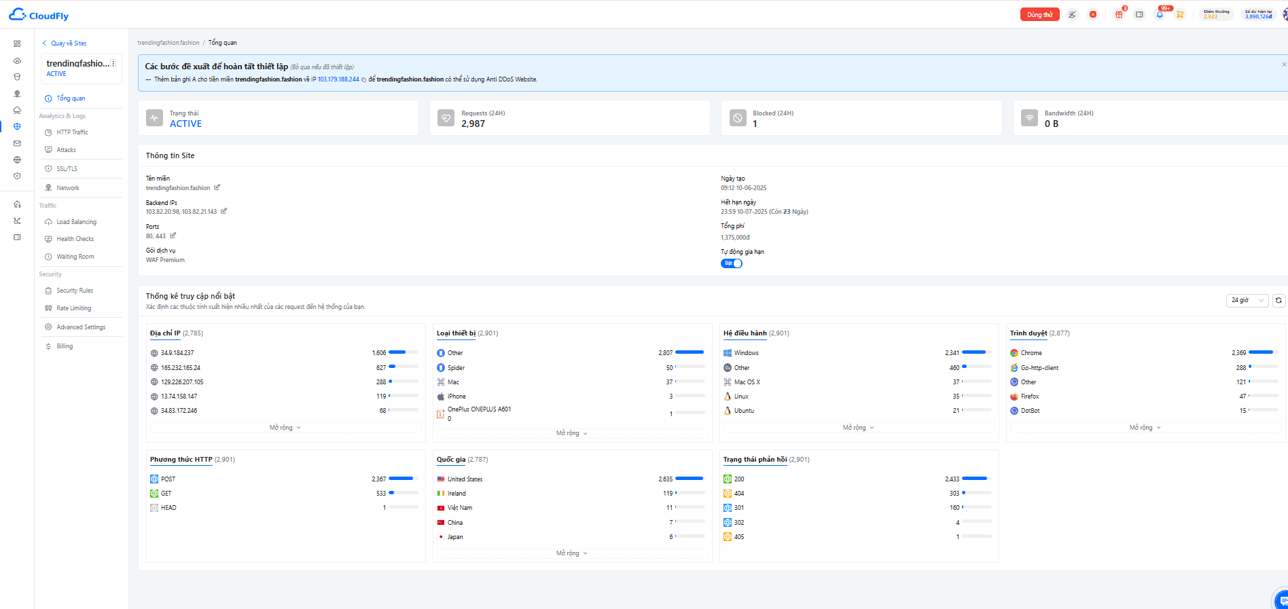
Task: Toggle the auto-renewal switch
Action: point(732,263)
